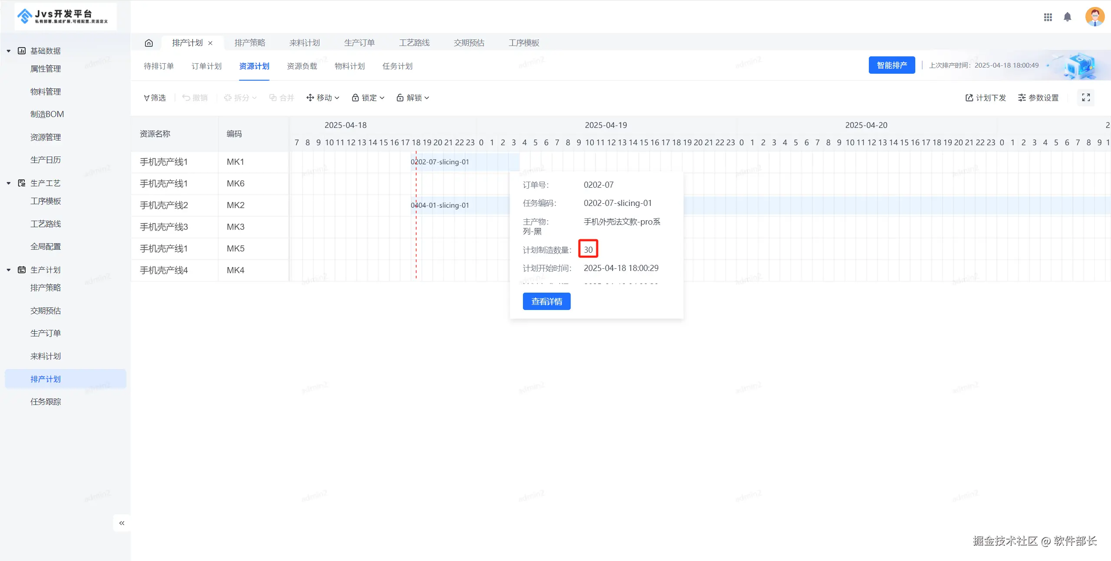
Task: Open the apps grid icon
Action: click(x=1048, y=17)
